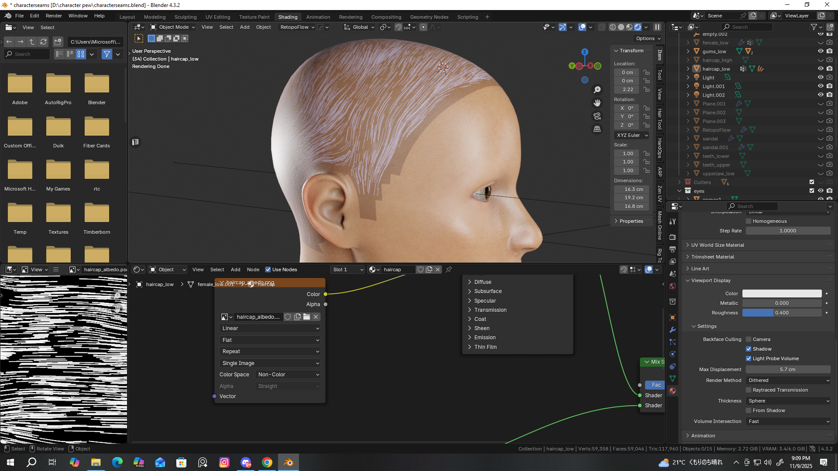Image resolution: width=838 pixels, height=471 pixels.
Task: Click the refresh icon in file browser
Action: coord(43,42)
